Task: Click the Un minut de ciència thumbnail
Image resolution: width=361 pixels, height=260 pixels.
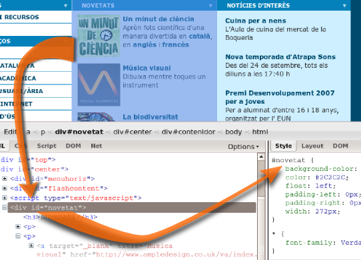Action: coord(99,36)
